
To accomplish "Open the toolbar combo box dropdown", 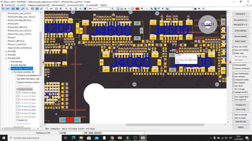I will click(192, 9).
